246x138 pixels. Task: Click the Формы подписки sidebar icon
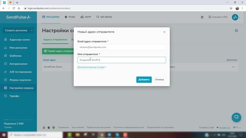coord(5,80)
